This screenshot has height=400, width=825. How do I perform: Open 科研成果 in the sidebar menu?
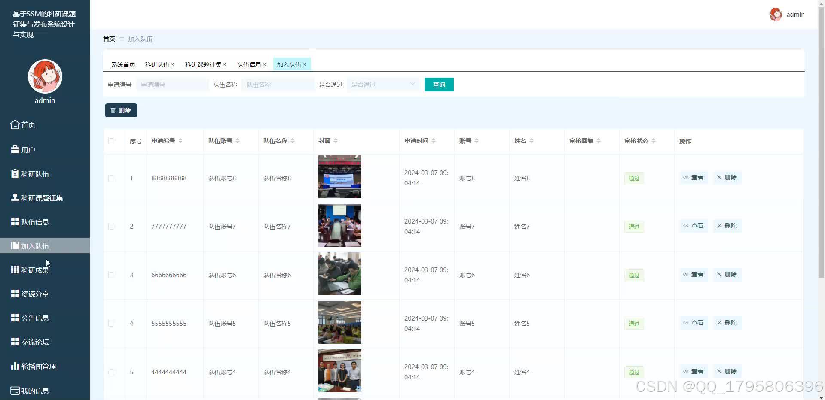45,270
